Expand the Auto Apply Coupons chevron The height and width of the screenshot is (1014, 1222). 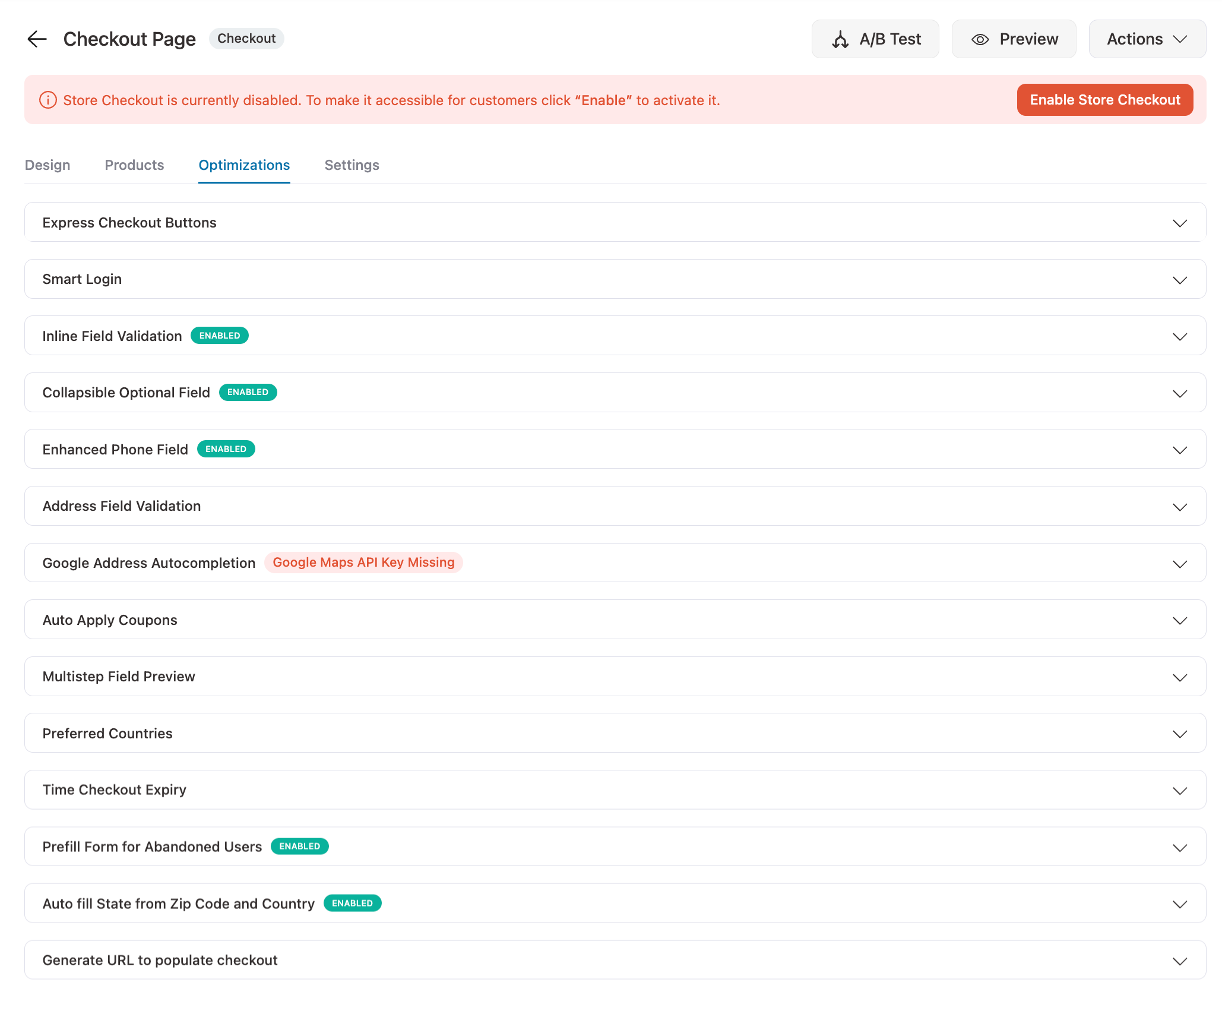pos(1179,621)
